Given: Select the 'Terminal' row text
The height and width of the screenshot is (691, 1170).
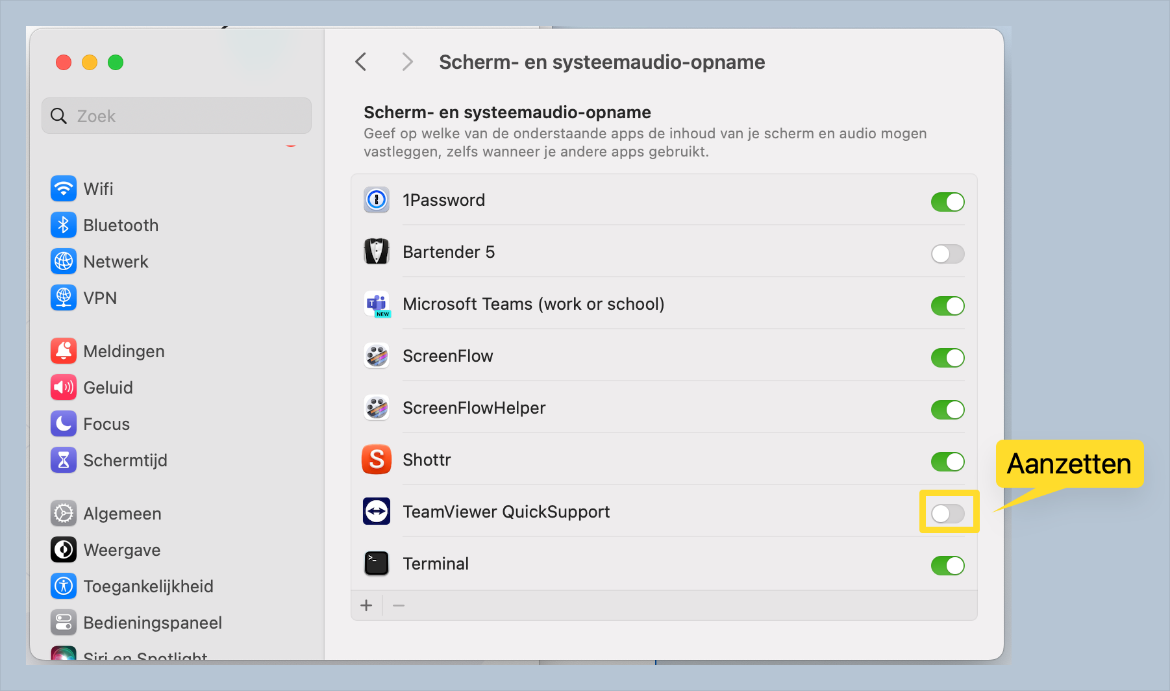Looking at the screenshot, I should click(436, 564).
